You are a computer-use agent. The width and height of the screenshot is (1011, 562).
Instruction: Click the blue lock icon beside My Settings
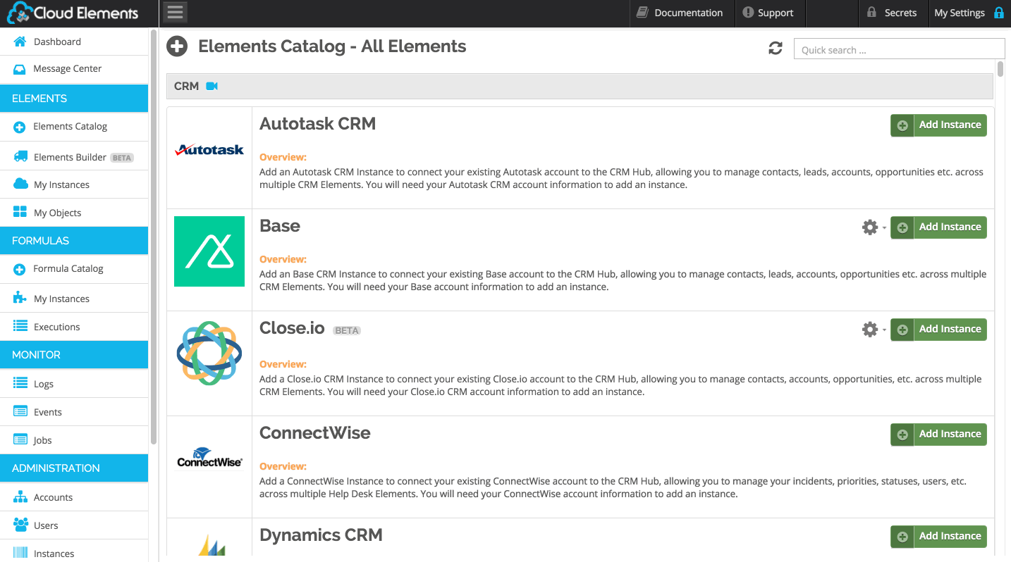click(x=998, y=13)
